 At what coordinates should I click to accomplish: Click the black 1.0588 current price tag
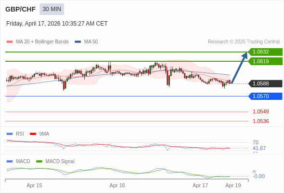(265, 83)
